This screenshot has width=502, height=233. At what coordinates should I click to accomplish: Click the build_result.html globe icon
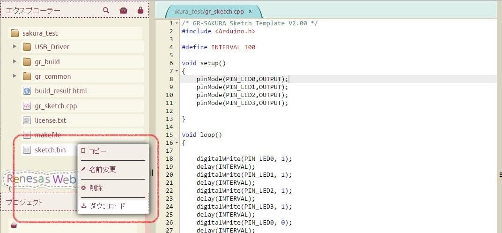pyautogui.click(x=27, y=91)
